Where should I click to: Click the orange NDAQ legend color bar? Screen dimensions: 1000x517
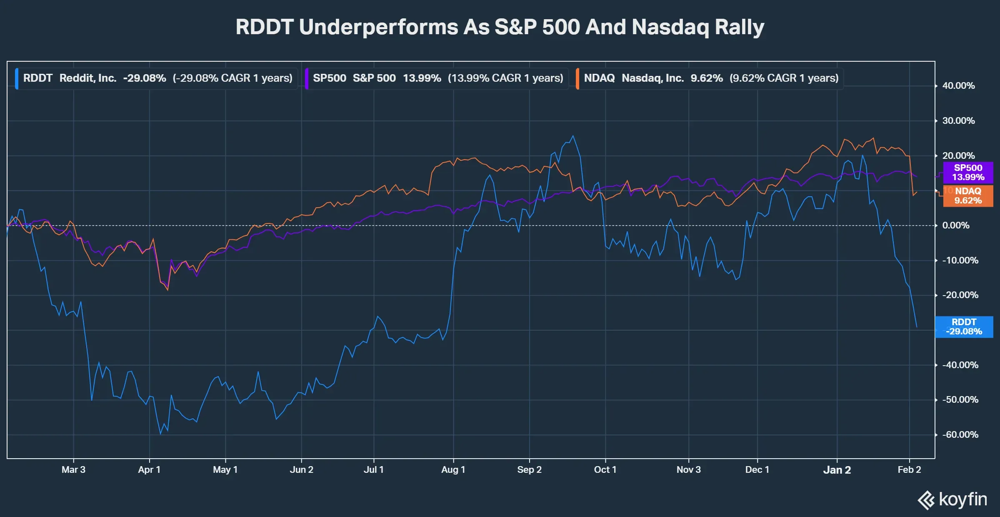(577, 78)
